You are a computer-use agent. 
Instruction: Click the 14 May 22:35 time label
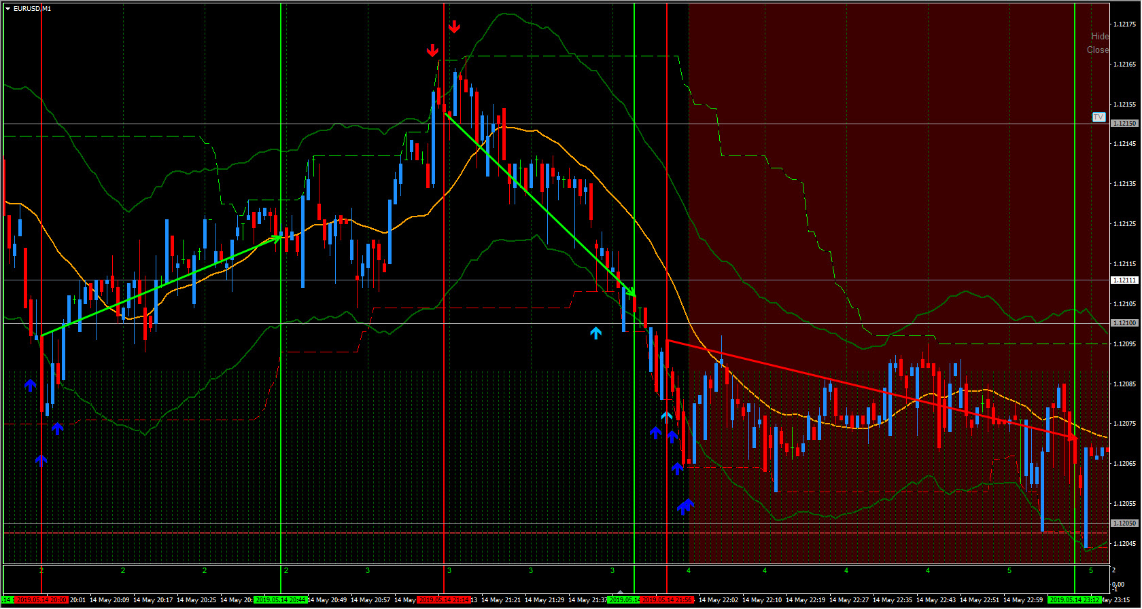(x=893, y=600)
